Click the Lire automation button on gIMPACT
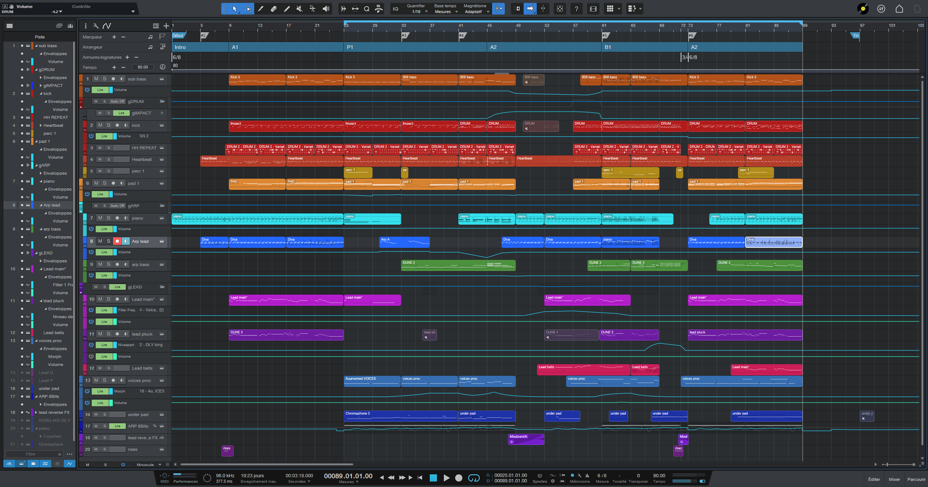The image size is (928, 487). [x=121, y=113]
